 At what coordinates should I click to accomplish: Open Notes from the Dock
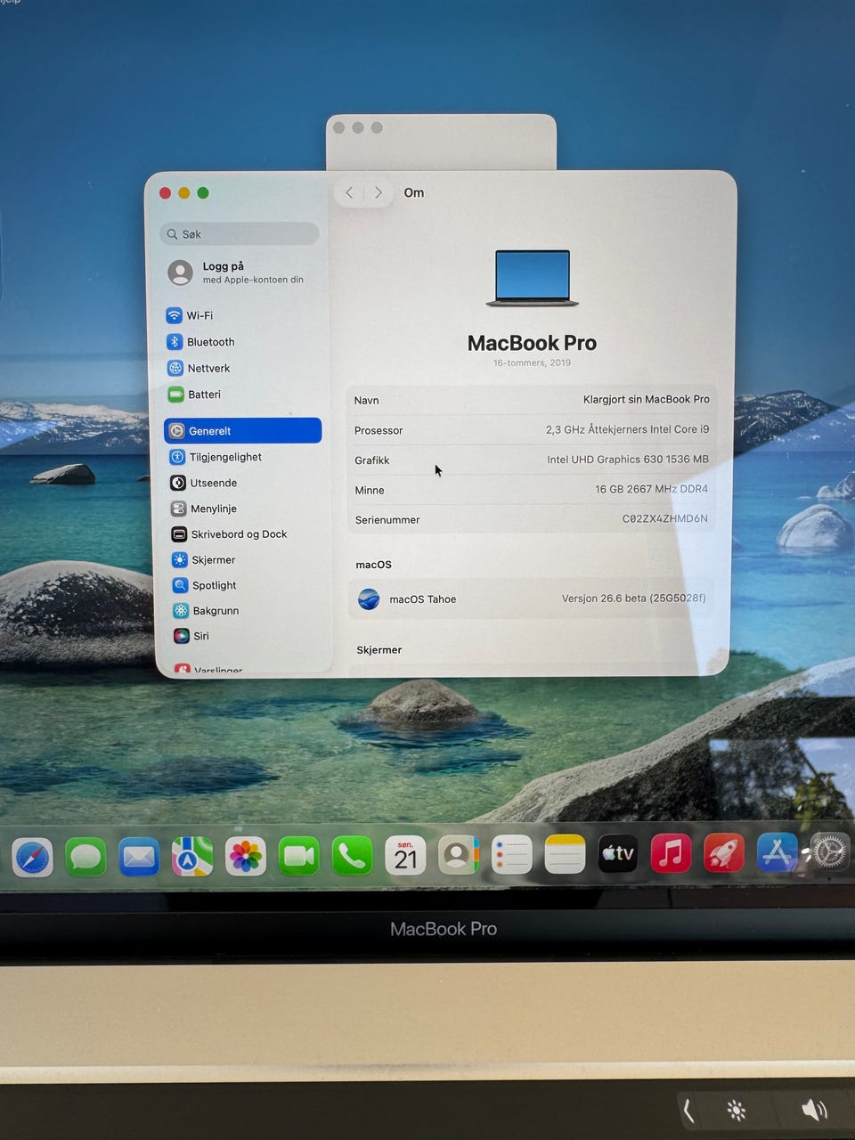565,855
